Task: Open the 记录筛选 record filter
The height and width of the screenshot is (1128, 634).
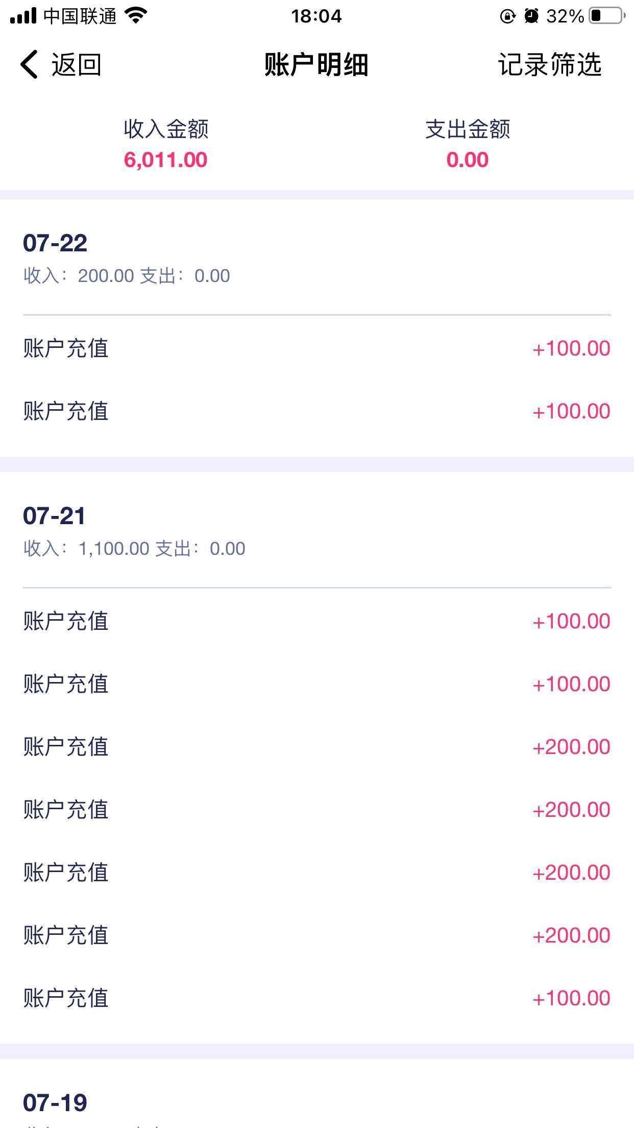Action: coord(550,65)
